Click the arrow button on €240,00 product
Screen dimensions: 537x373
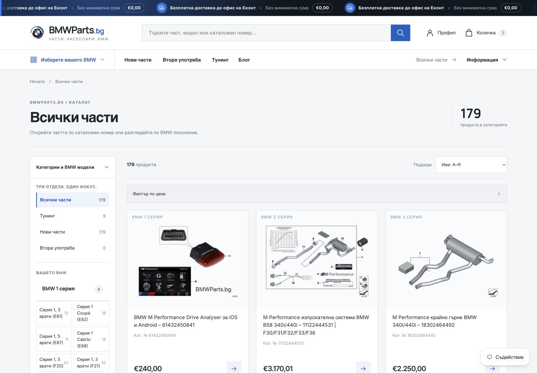234,369
